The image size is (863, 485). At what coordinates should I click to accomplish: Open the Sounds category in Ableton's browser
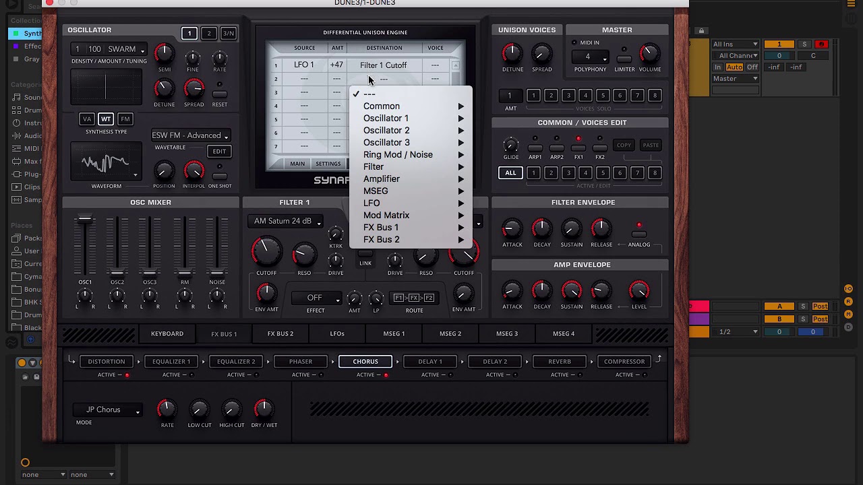pyautogui.click(x=27, y=97)
